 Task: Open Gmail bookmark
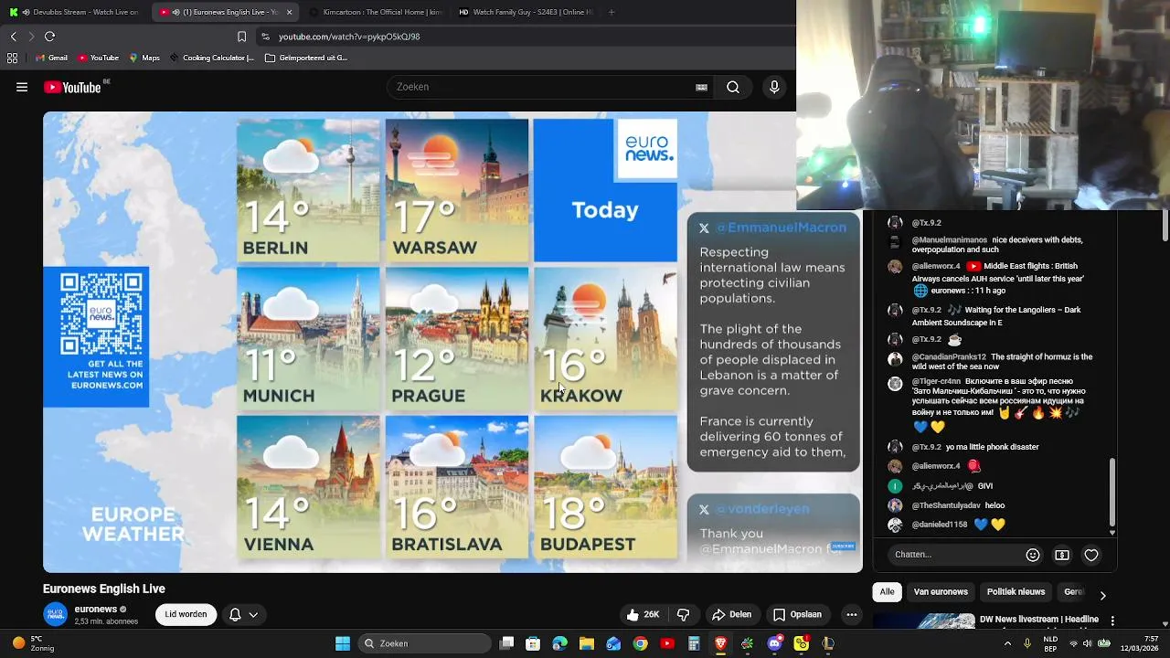51,58
